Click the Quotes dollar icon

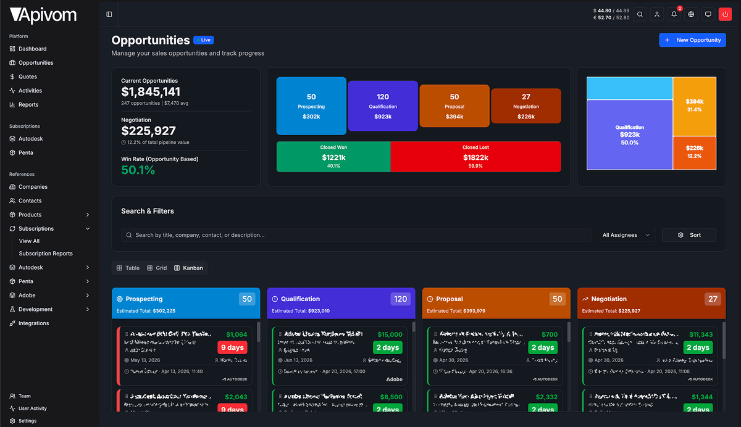click(x=12, y=77)
